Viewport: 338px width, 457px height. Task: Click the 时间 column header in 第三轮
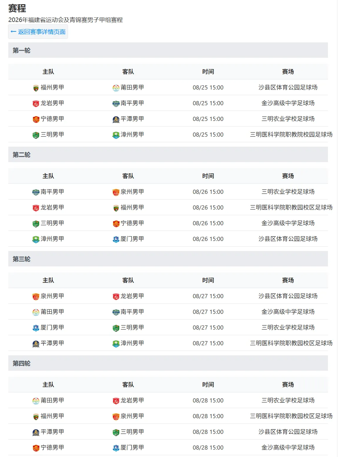[208, 280]
